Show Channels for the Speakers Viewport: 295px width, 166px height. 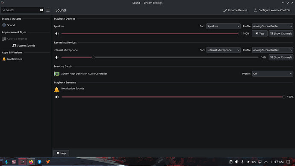pyautogui.click(x=281, y=33)
